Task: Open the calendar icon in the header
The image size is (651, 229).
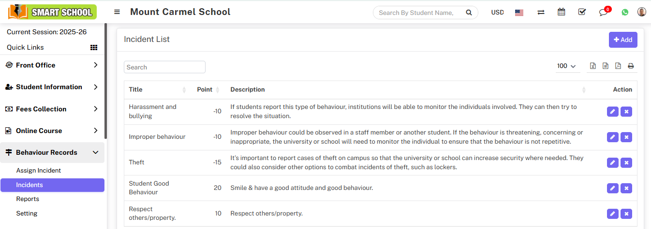Action: point(562,12)
